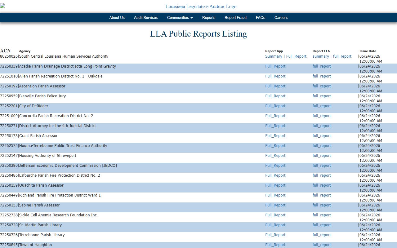Open Report App Full_Report for Bienville Parish Police Jury
The image size is (397, 248).
tap(275, 96)
